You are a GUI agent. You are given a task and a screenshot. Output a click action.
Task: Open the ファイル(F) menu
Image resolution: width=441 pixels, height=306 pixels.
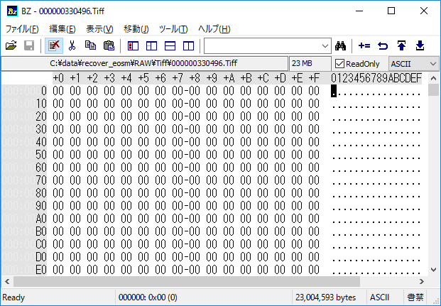(22, 29)
